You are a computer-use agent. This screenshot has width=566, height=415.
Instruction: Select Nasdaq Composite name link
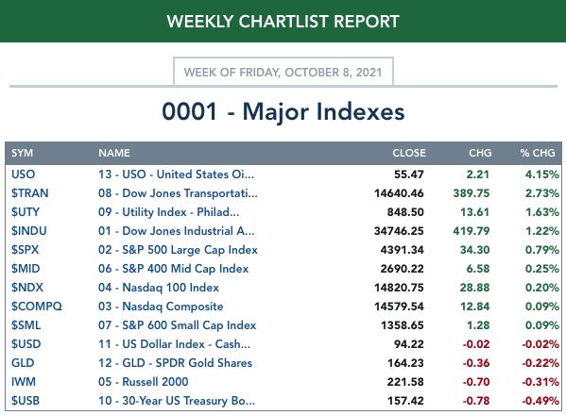click(x=161, y=307)
